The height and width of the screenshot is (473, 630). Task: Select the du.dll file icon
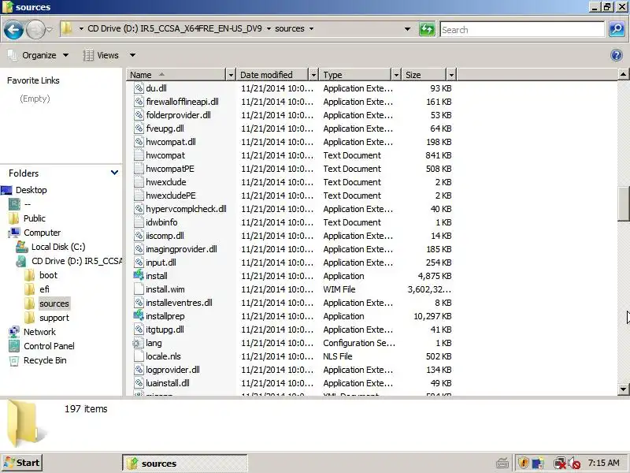pos(139,88)
